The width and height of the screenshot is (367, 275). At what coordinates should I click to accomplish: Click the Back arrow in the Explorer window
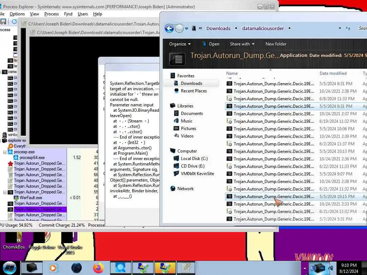pyautogui.click(x=169, y=29)
